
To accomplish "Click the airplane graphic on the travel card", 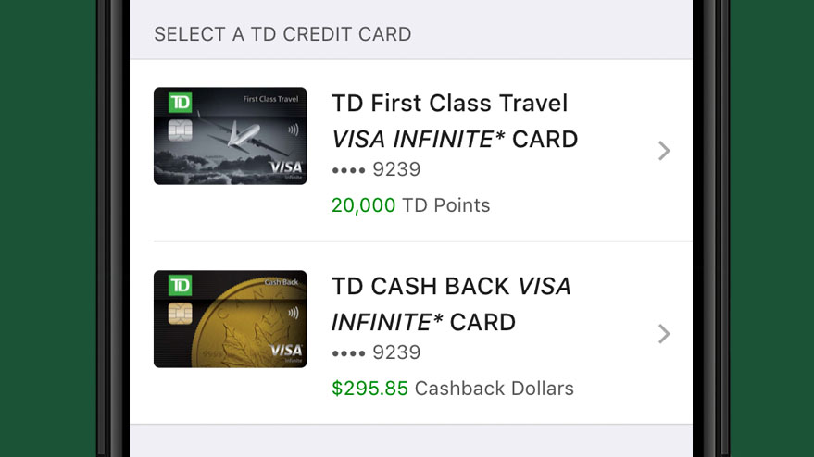I will [244, 136].
